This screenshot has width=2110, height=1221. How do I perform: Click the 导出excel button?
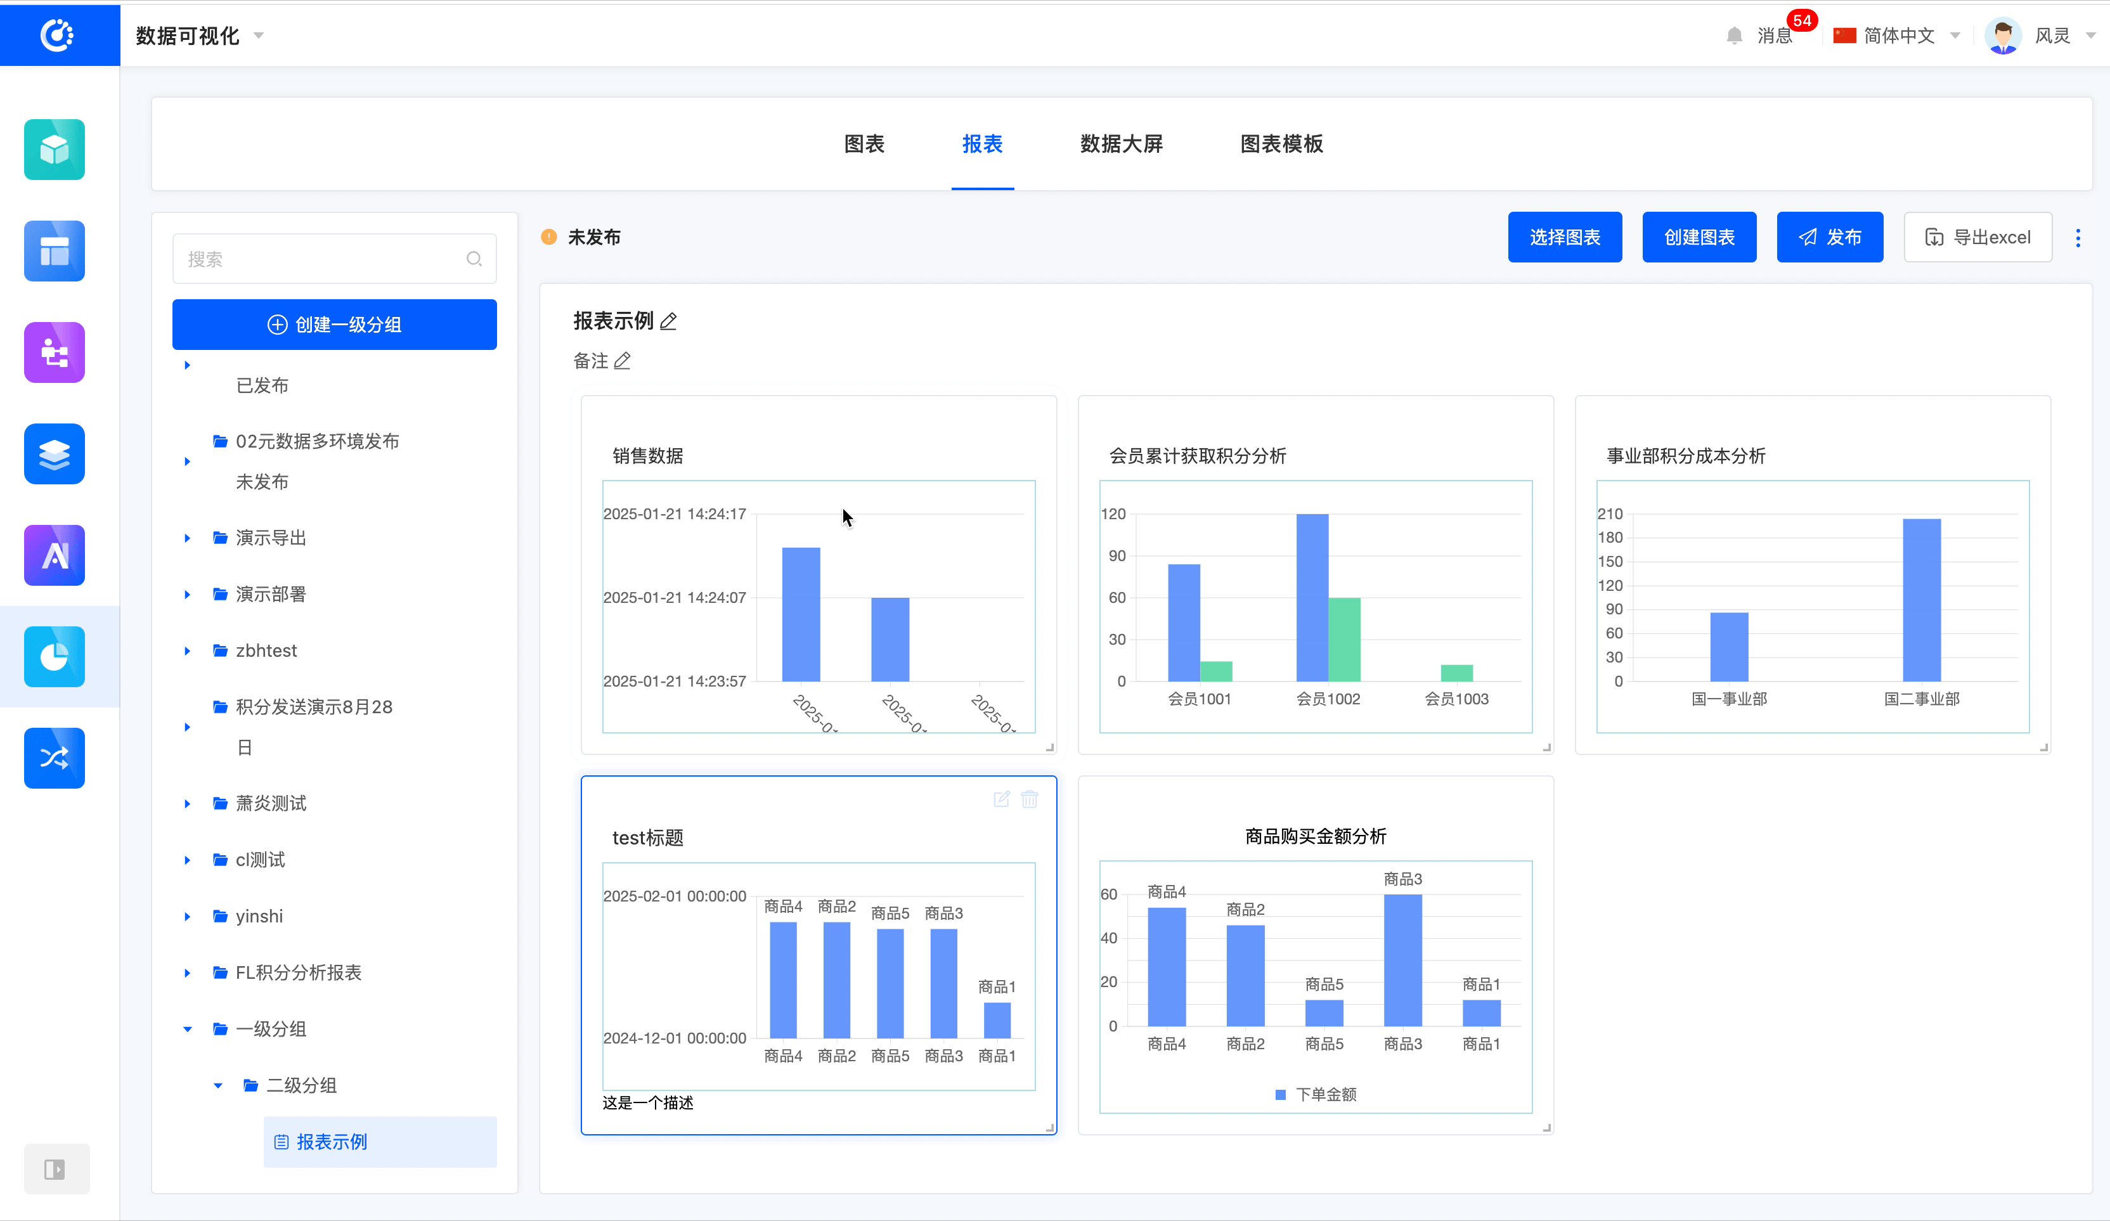tap(1977, 238)
